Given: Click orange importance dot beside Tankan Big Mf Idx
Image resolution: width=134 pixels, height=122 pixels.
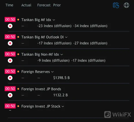Looking at the screenshot, I should [18, 20].
